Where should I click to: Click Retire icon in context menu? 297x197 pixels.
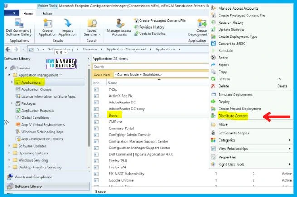point(214,58)
